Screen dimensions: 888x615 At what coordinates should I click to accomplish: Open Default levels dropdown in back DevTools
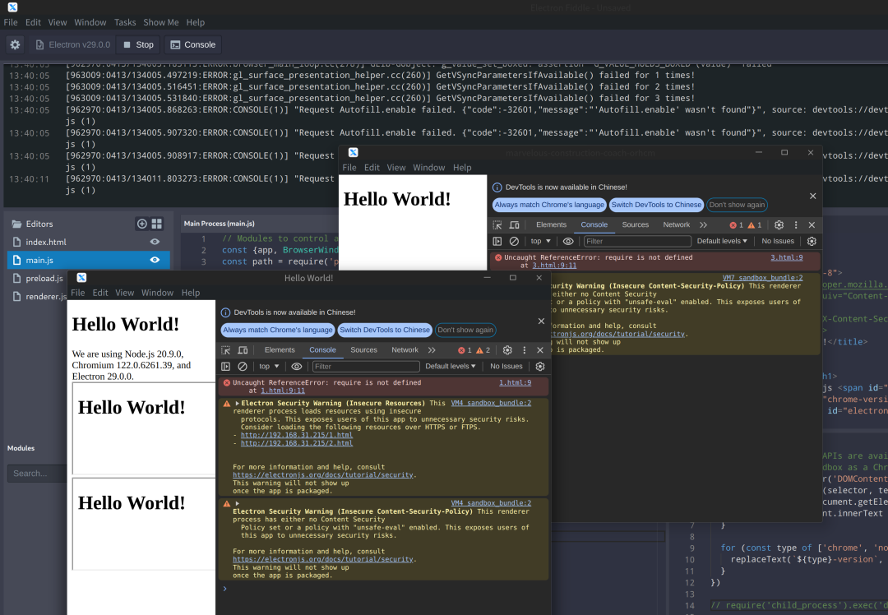(x=722, y=241)
